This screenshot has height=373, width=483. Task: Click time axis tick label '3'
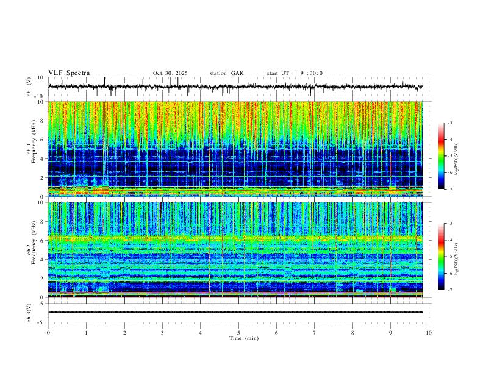(x=162, y=333)
